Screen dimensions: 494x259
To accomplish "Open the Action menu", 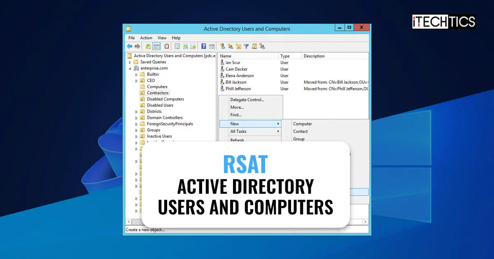I will coord(146,37).
